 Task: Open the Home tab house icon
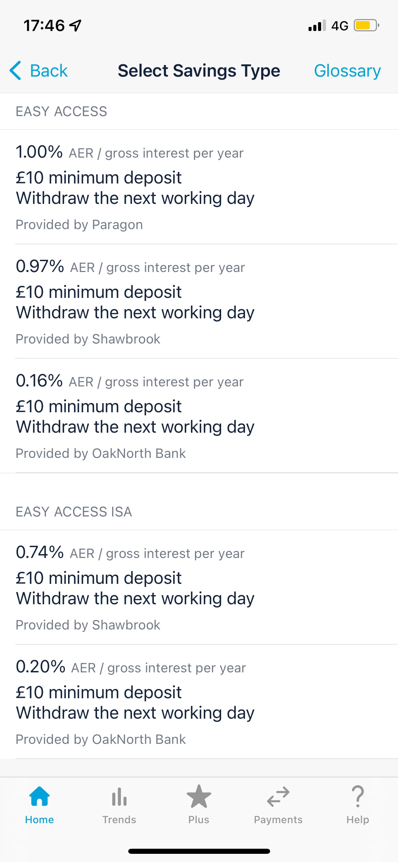39,796
